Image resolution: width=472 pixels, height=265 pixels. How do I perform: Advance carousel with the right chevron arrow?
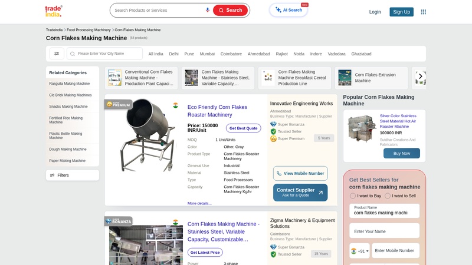point(421,77)
